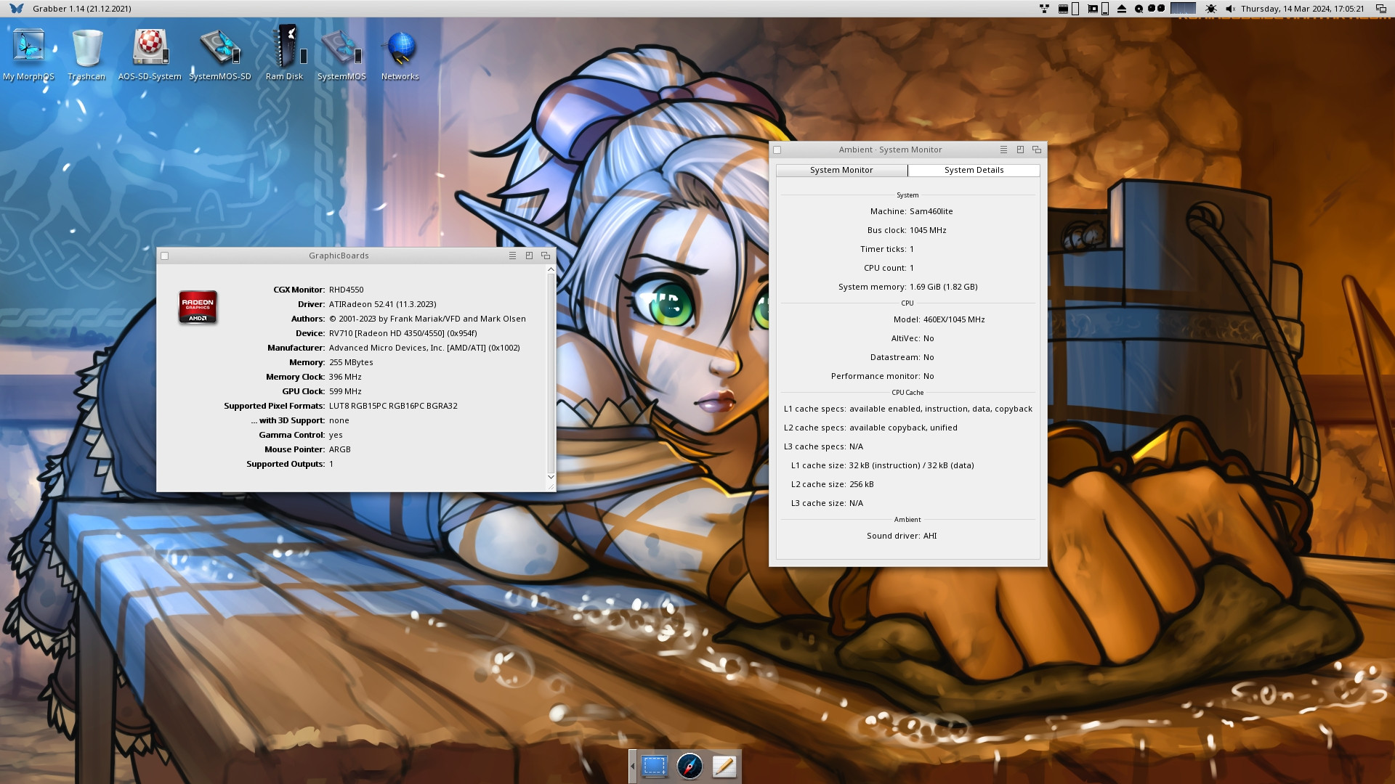Switch to the System Details tab
Viewport: 1395px width, 784px height.
pyautogui.click(x=974, y=169)
